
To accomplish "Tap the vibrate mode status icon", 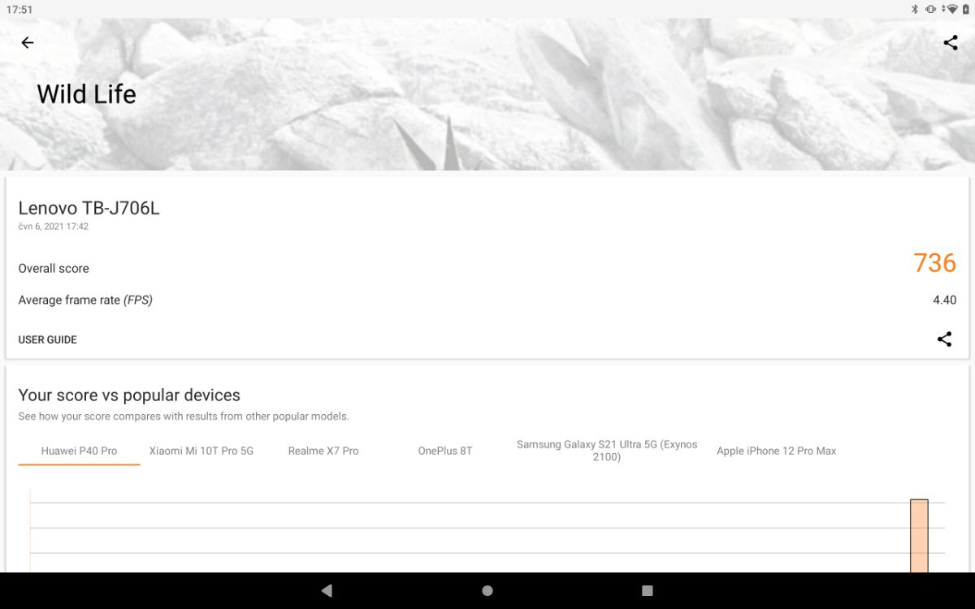I will (930, 9).
